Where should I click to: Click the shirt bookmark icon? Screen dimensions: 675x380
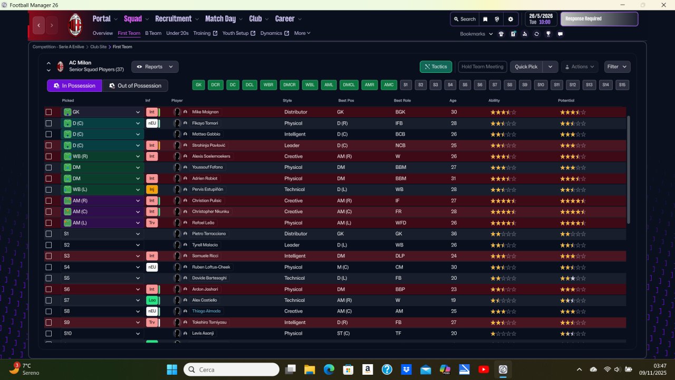click(x=501, y=34)
